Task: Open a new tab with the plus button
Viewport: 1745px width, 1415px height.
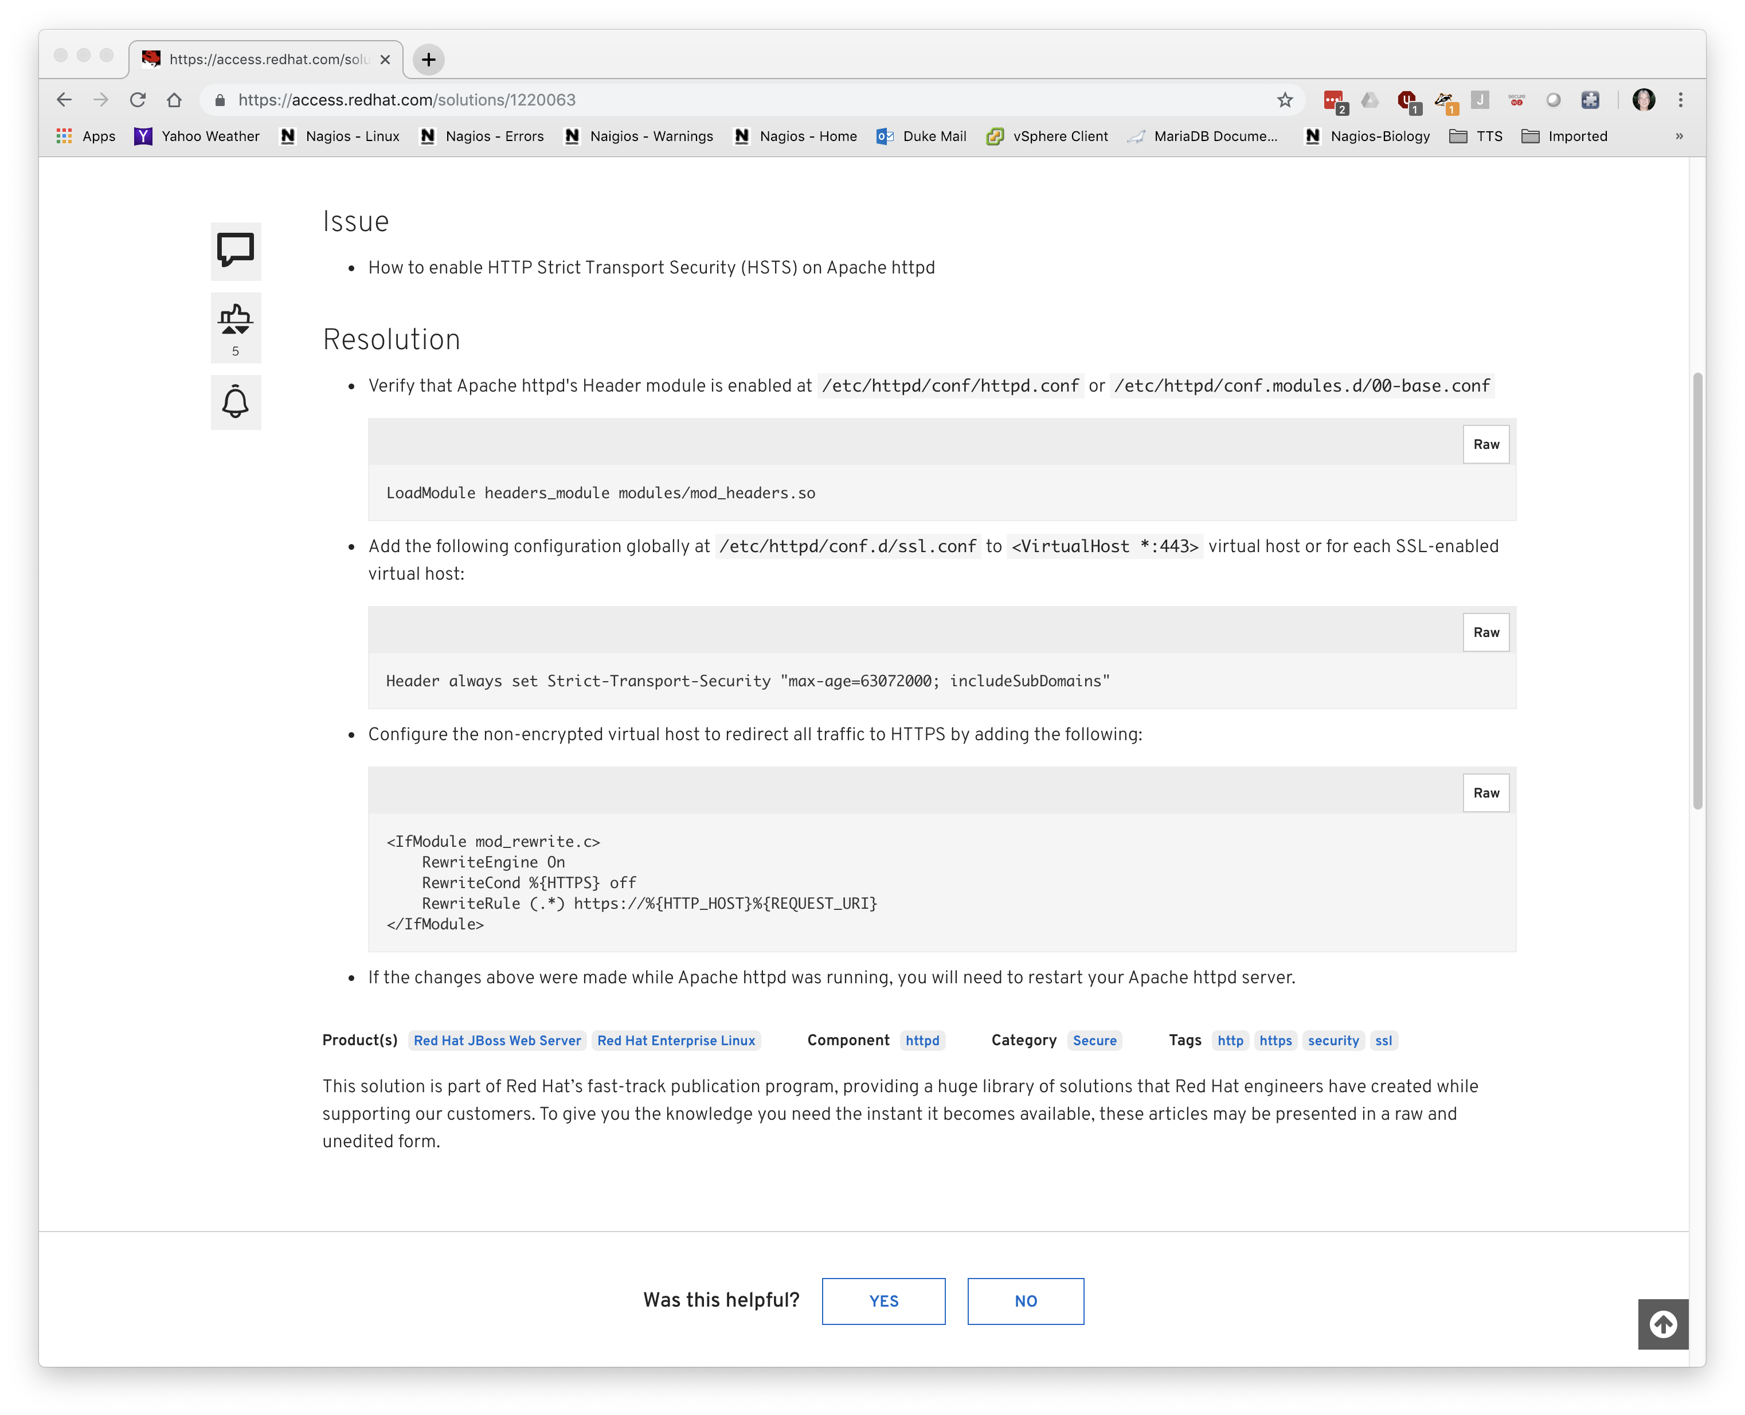Action: tap(428, 58)
